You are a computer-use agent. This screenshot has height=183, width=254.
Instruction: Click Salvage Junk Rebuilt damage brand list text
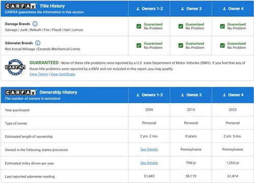(x=44, y=30)
